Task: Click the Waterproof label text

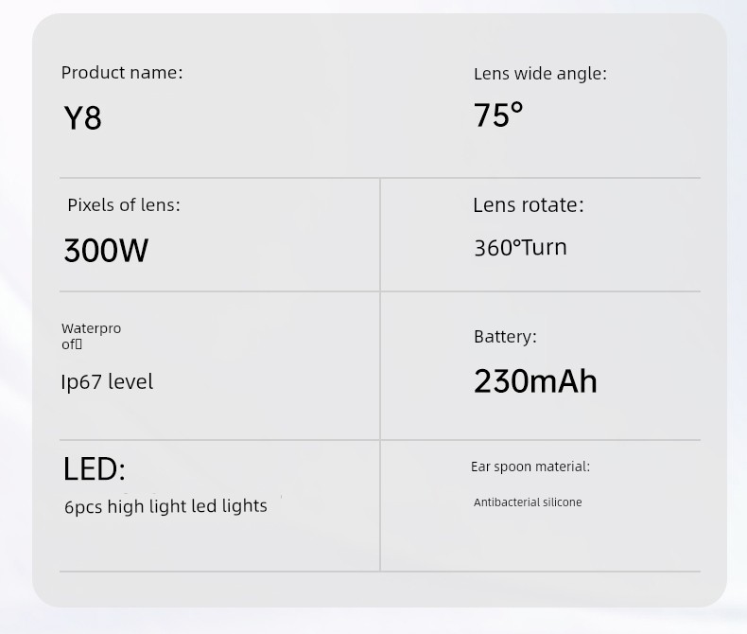Action: pyautogui.click(x=91, y=329)
